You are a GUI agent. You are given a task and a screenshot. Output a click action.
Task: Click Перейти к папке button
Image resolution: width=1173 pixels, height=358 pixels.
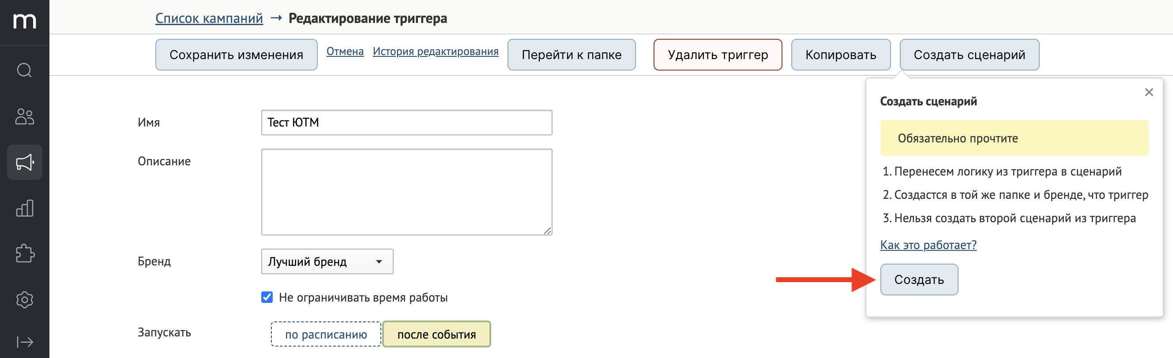pos(571,55)
